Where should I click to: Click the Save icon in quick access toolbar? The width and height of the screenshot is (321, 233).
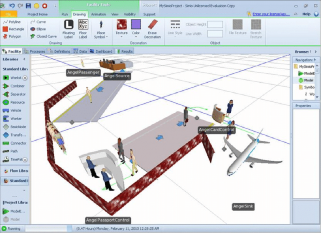(28, 6)
